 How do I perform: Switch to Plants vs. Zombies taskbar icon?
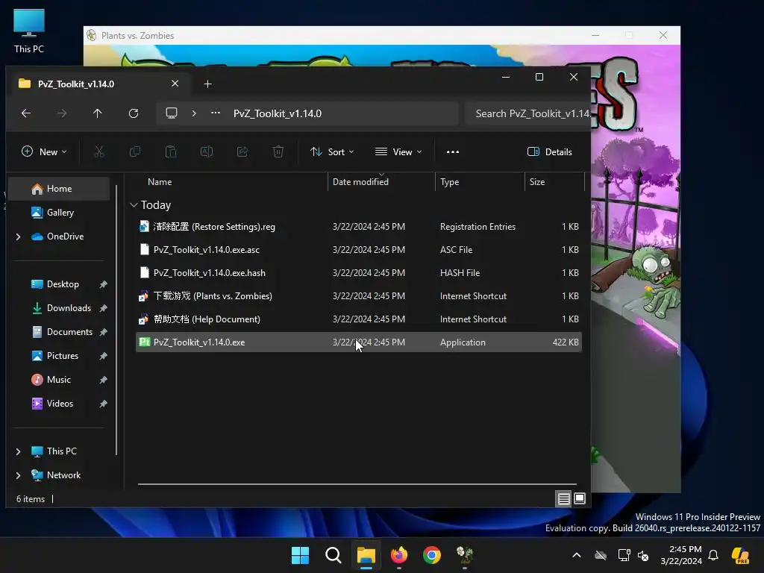tap(465, 555)
